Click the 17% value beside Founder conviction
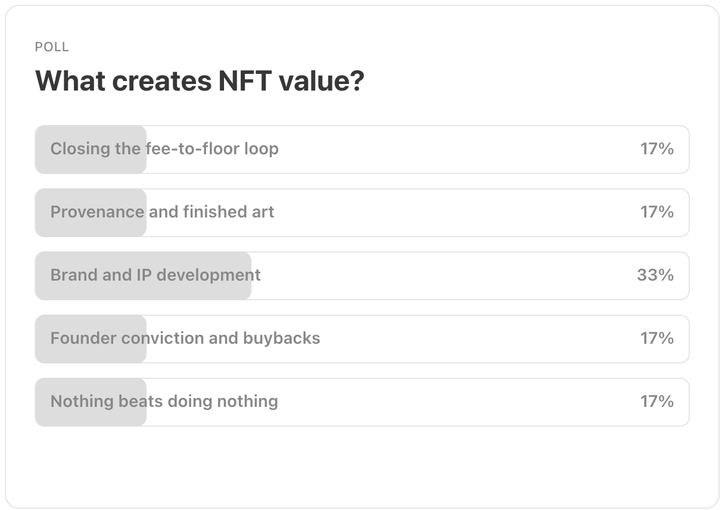Viewport: 728px width, 510px height. [x=657, y=338]
